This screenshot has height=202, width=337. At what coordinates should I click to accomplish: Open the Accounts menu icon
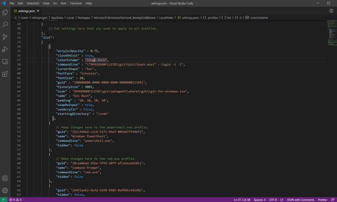[5, 178]
